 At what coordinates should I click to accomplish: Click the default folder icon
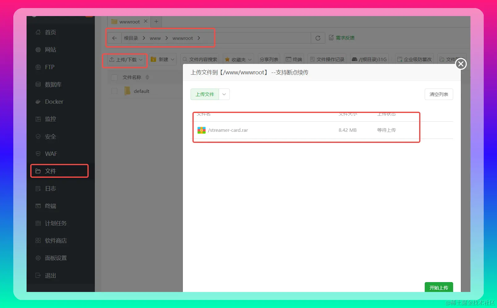[x=127, y=91]
